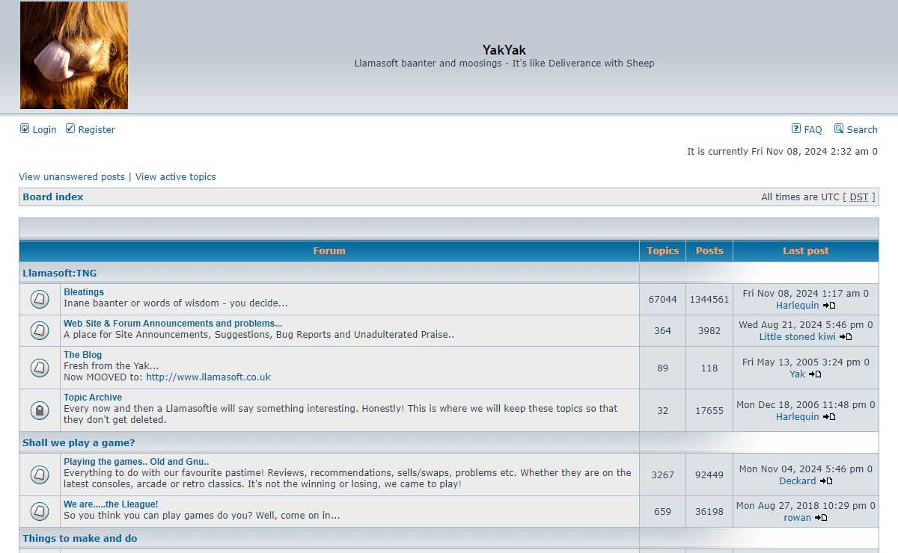Image resolution: width=898 pixels, height=553 pixels.
Task: Click the 36198 posts count
Action: 709,513
